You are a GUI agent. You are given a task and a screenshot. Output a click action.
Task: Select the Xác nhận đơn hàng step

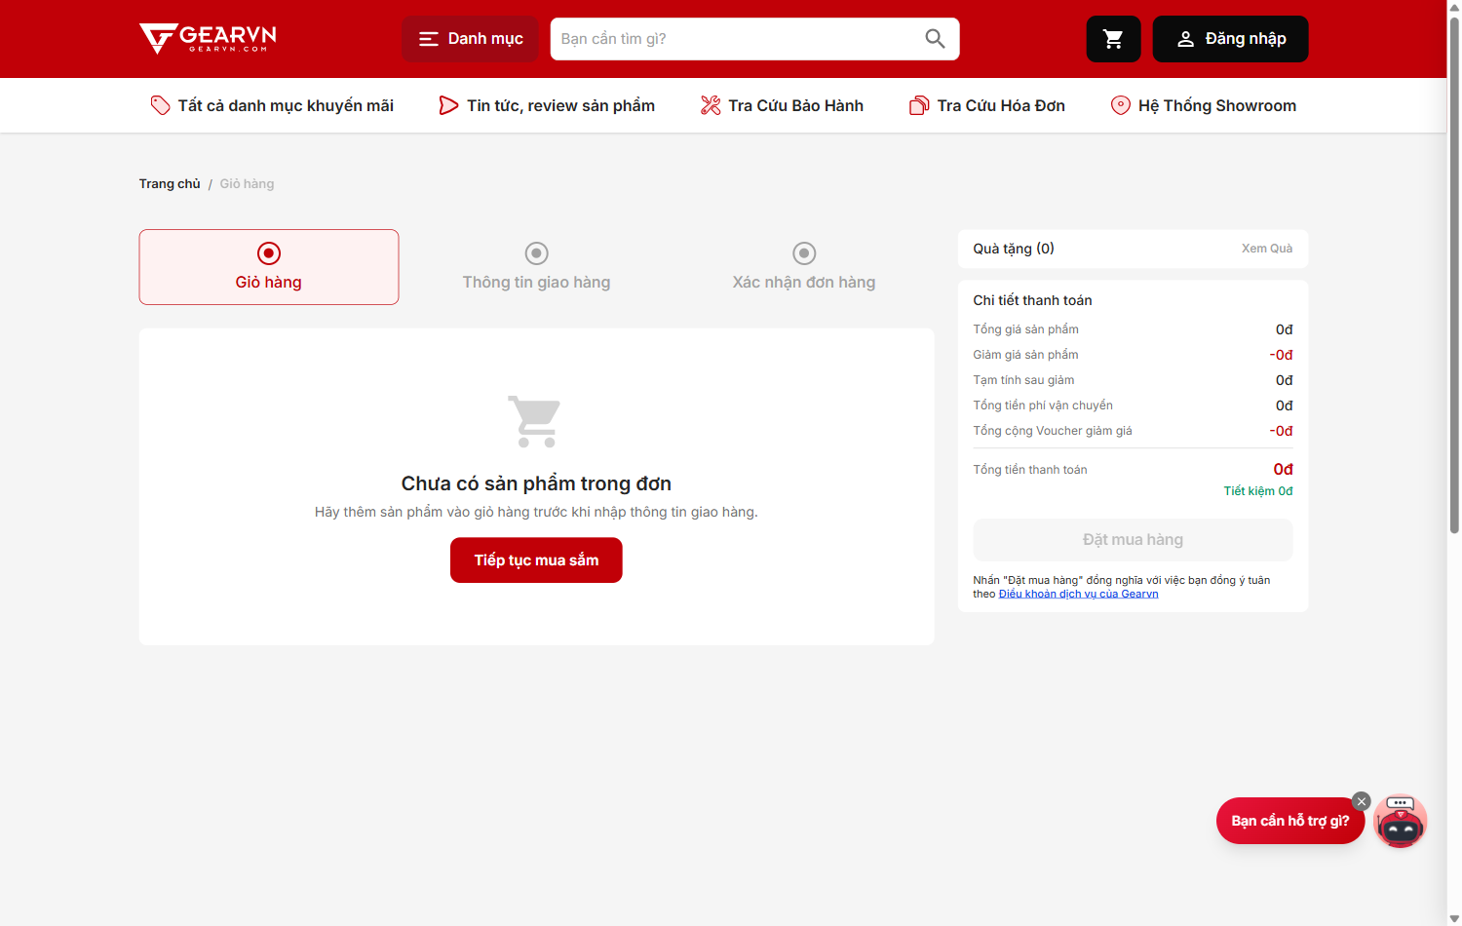(804, 267)
